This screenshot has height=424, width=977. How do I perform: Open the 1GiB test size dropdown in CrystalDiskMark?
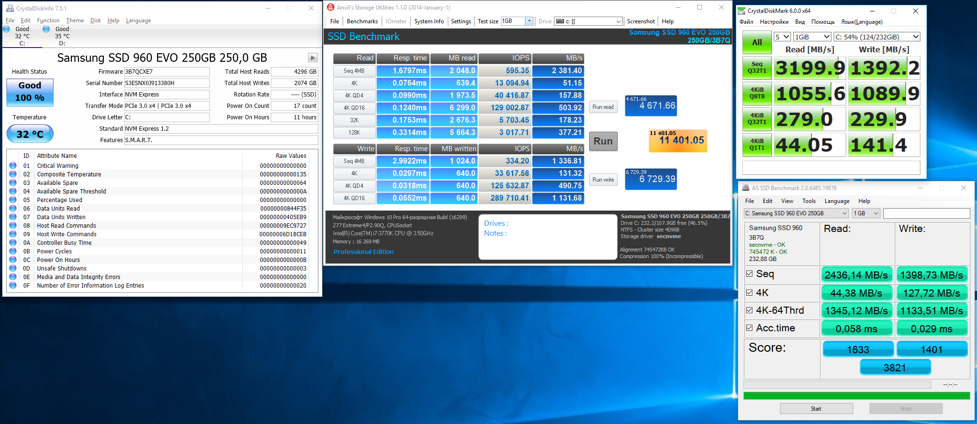pyautogui.click(x=812, y=37)
